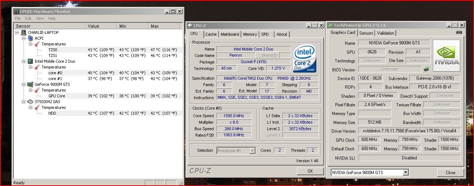Open the Processor #1 selection dropdown
The image size is (474, 186).
click(252, 151)
